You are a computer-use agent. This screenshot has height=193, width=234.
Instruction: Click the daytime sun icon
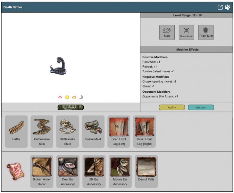pyautogui.click(x=67, y=97)
